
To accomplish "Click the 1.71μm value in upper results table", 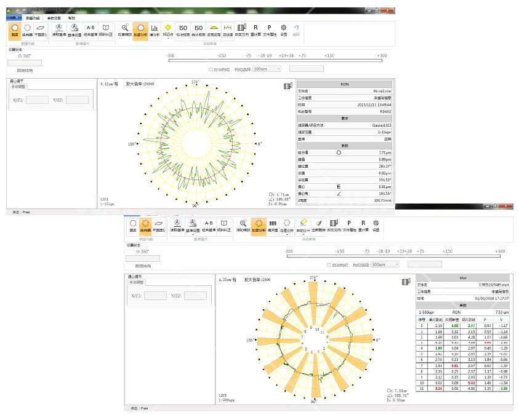I will (385, 152).
